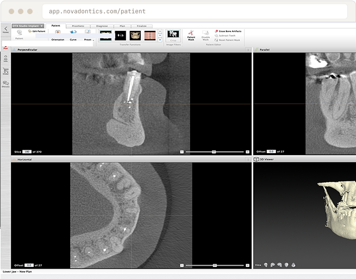Open Perpendicular view options menu
The height and width of the screenshot is (279, 356).
coord(248,50)
